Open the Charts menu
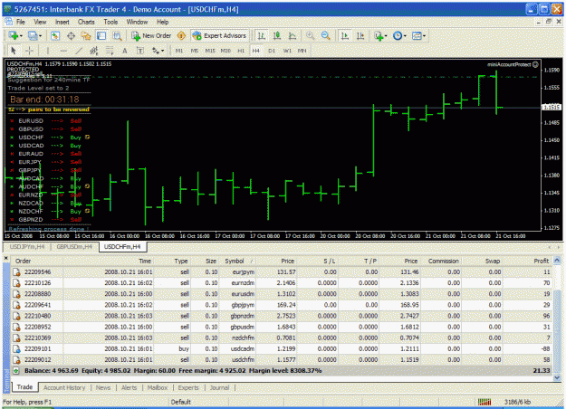Image resolution: width=566 pixels, height=409 pixels. pos(86,22)
